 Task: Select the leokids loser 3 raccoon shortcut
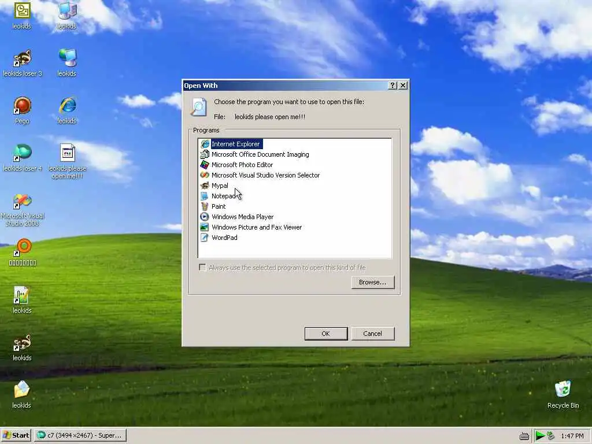point(23,64)
